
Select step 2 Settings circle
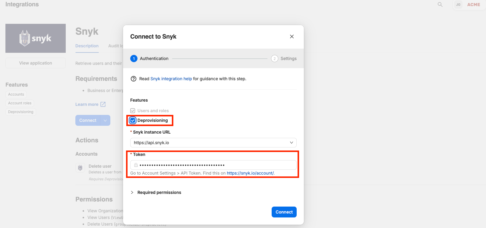click(x=274, y=59)
